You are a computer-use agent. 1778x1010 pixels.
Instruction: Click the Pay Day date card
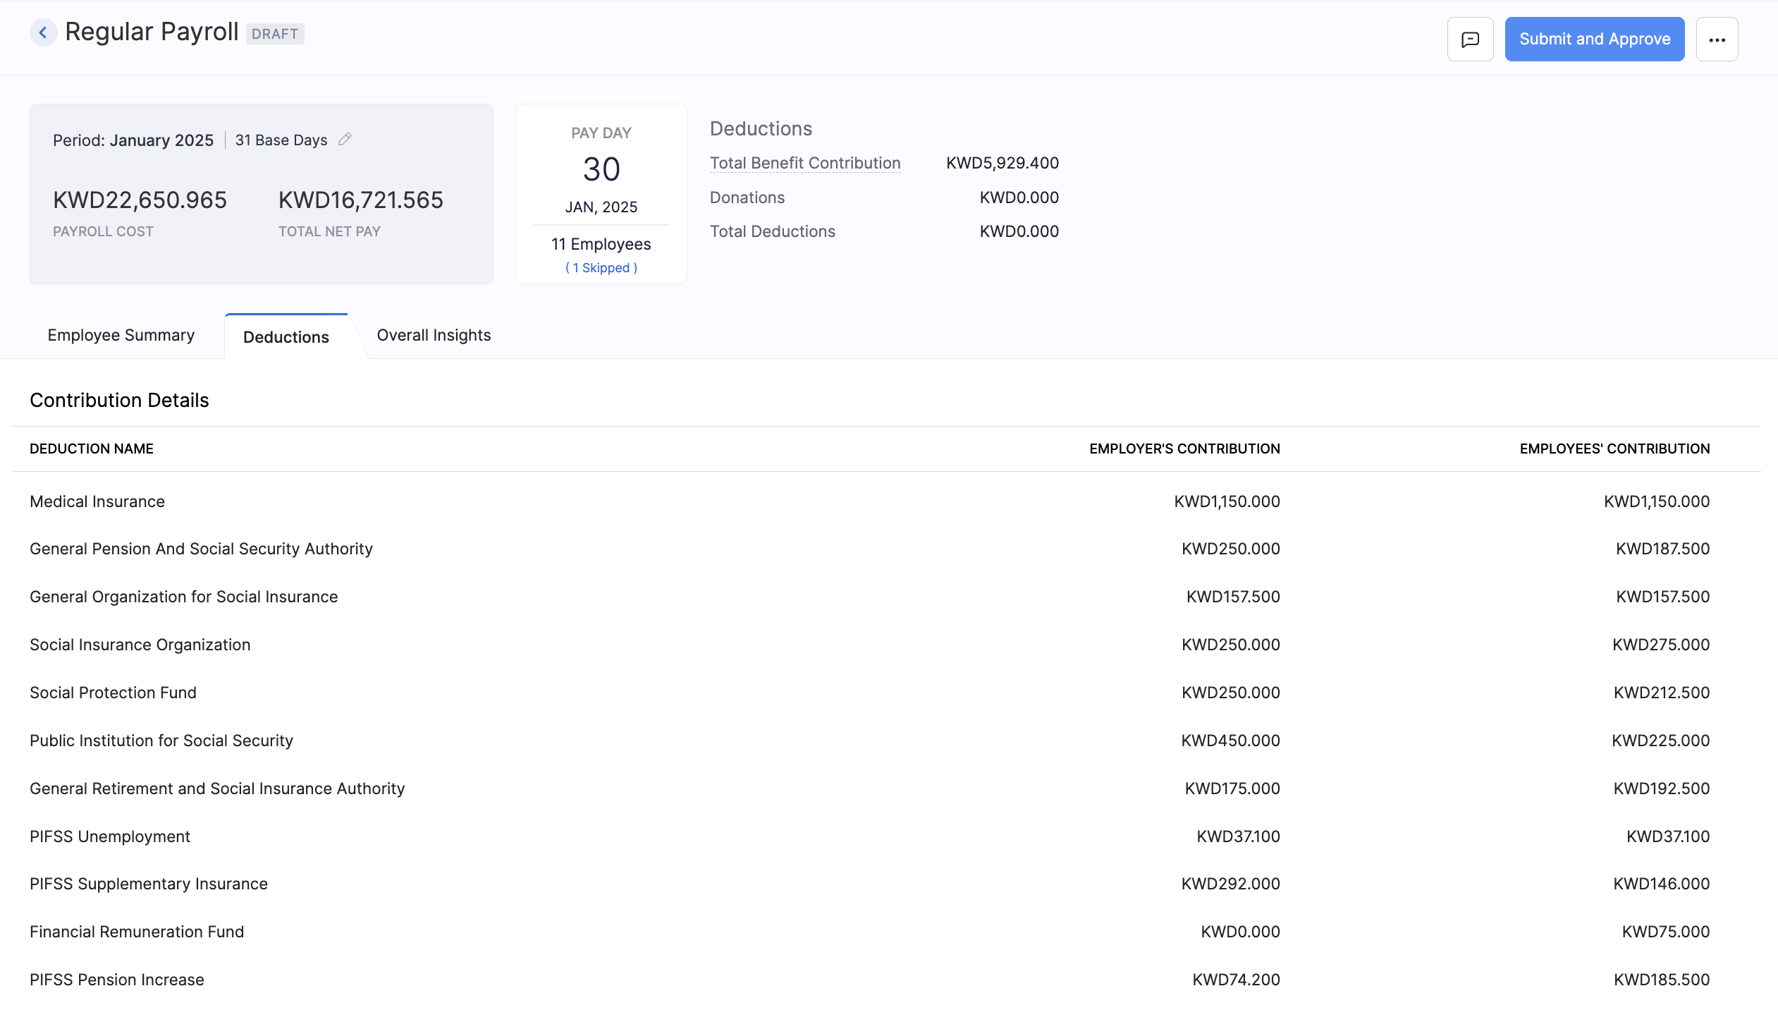(x=601, y=169)
